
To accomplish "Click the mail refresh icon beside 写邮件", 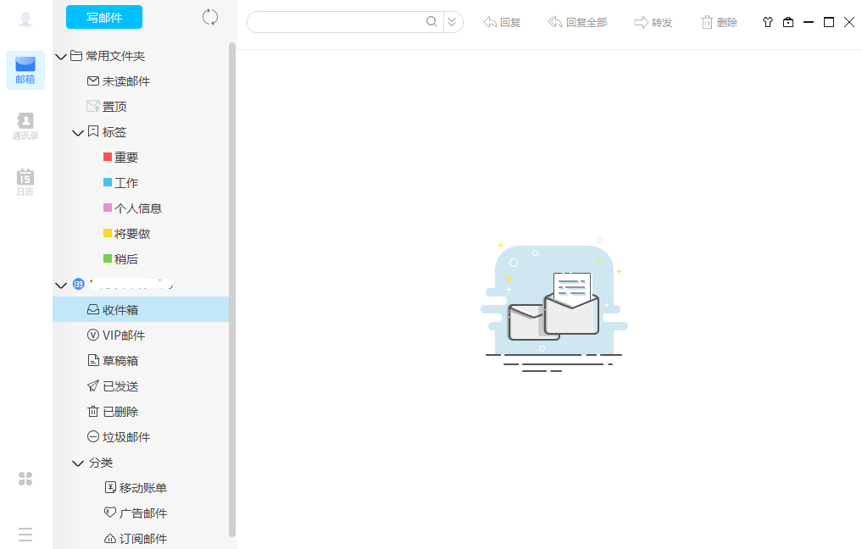I will [x=209, y=15].
